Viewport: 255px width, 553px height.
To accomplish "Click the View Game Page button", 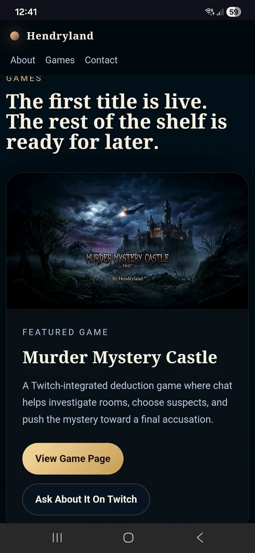I will (x=73, y=458).
